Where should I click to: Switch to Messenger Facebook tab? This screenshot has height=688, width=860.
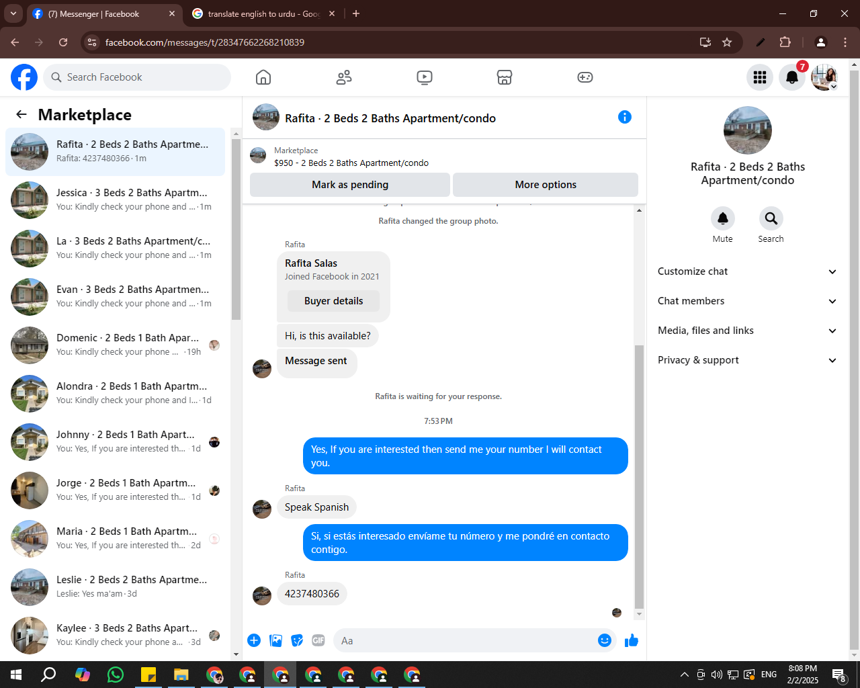coord(104,13)
